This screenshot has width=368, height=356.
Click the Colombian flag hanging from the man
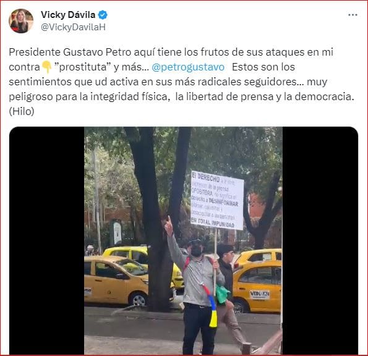tap(211, 306)
